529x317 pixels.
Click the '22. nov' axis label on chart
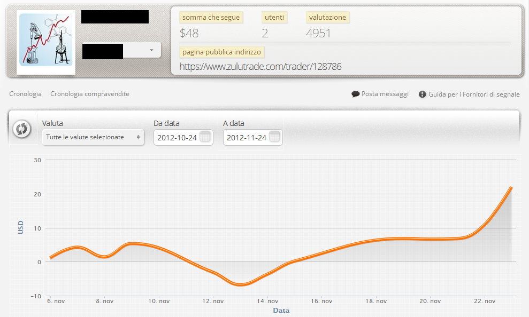(x=485, y=301)
